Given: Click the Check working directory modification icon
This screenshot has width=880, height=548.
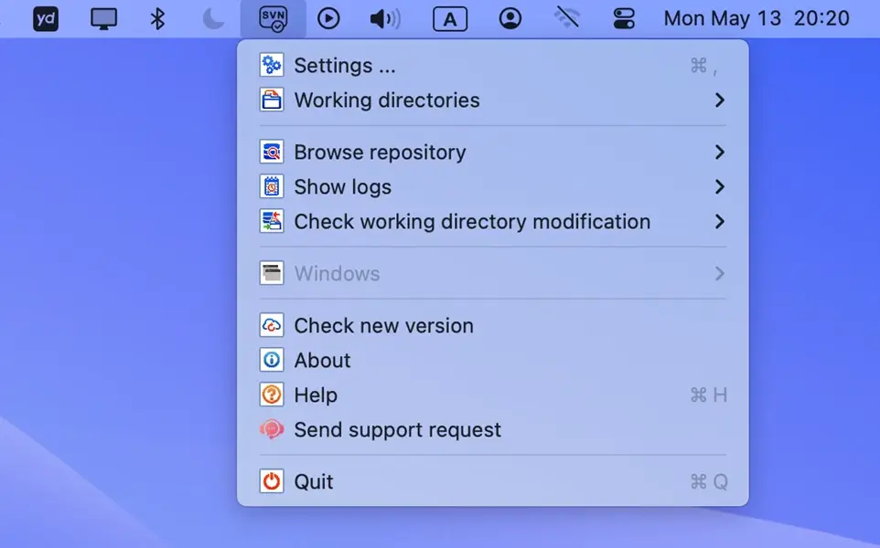Looking at the screenshot, I should click(272, 222).
